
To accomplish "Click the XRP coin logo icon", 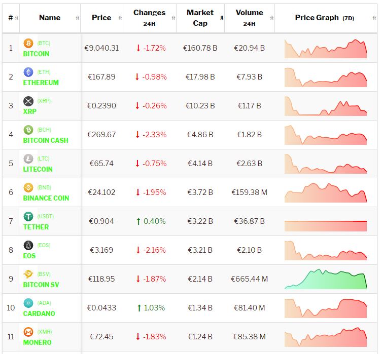I will point(28,101).
